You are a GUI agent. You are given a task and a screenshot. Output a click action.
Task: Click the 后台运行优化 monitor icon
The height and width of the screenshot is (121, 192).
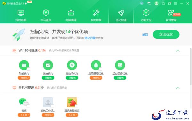tap(120, 65)
